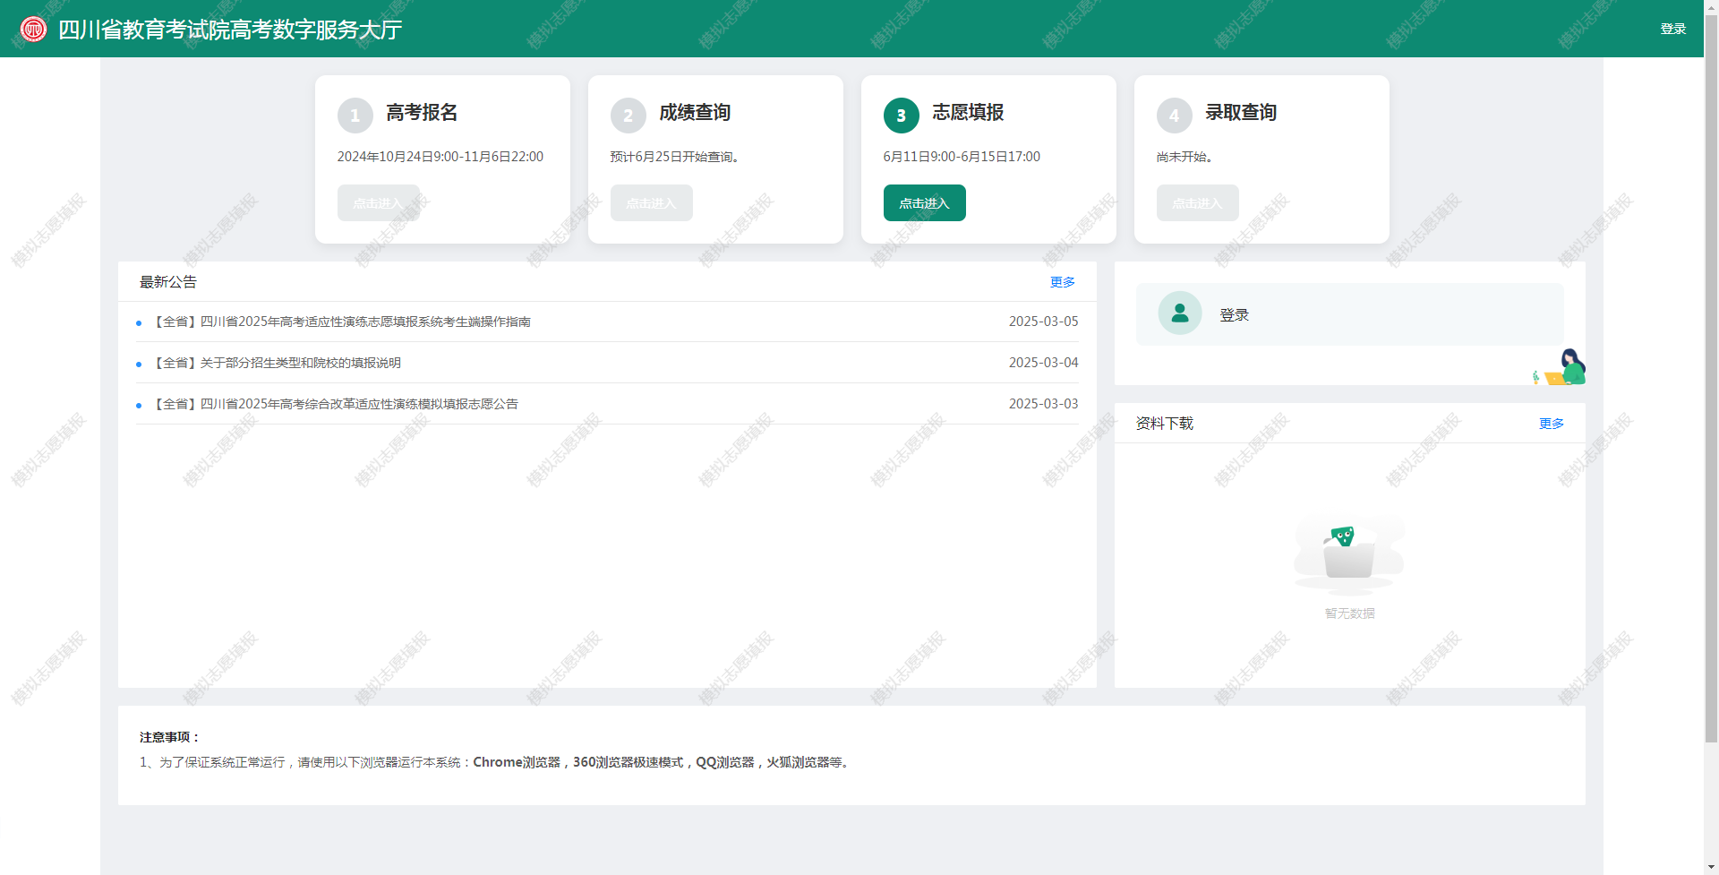1719x875 pixels.
Task: Click the girl with laptop illustration
Action: (x=1562, y=368)
